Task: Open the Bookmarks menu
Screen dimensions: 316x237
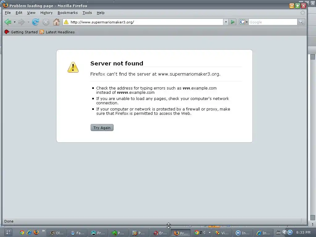Action: tap(68, 13)
